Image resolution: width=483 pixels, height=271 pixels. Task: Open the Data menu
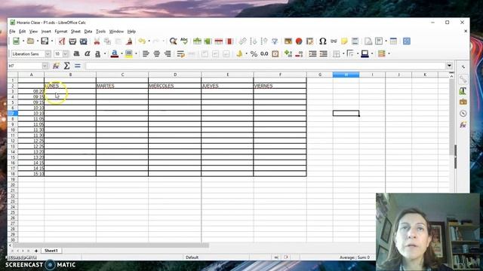click(88, 32)
